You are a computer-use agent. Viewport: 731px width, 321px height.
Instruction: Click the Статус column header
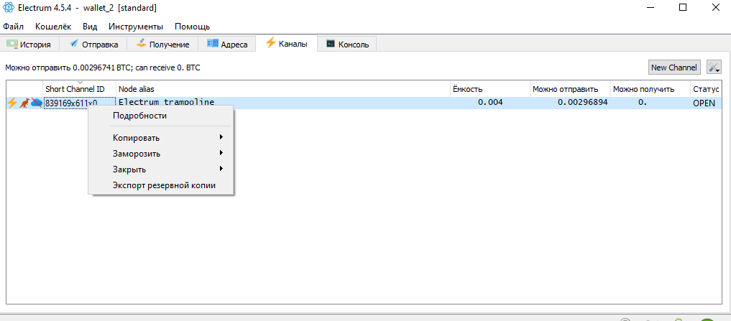[x=706, y=88]
